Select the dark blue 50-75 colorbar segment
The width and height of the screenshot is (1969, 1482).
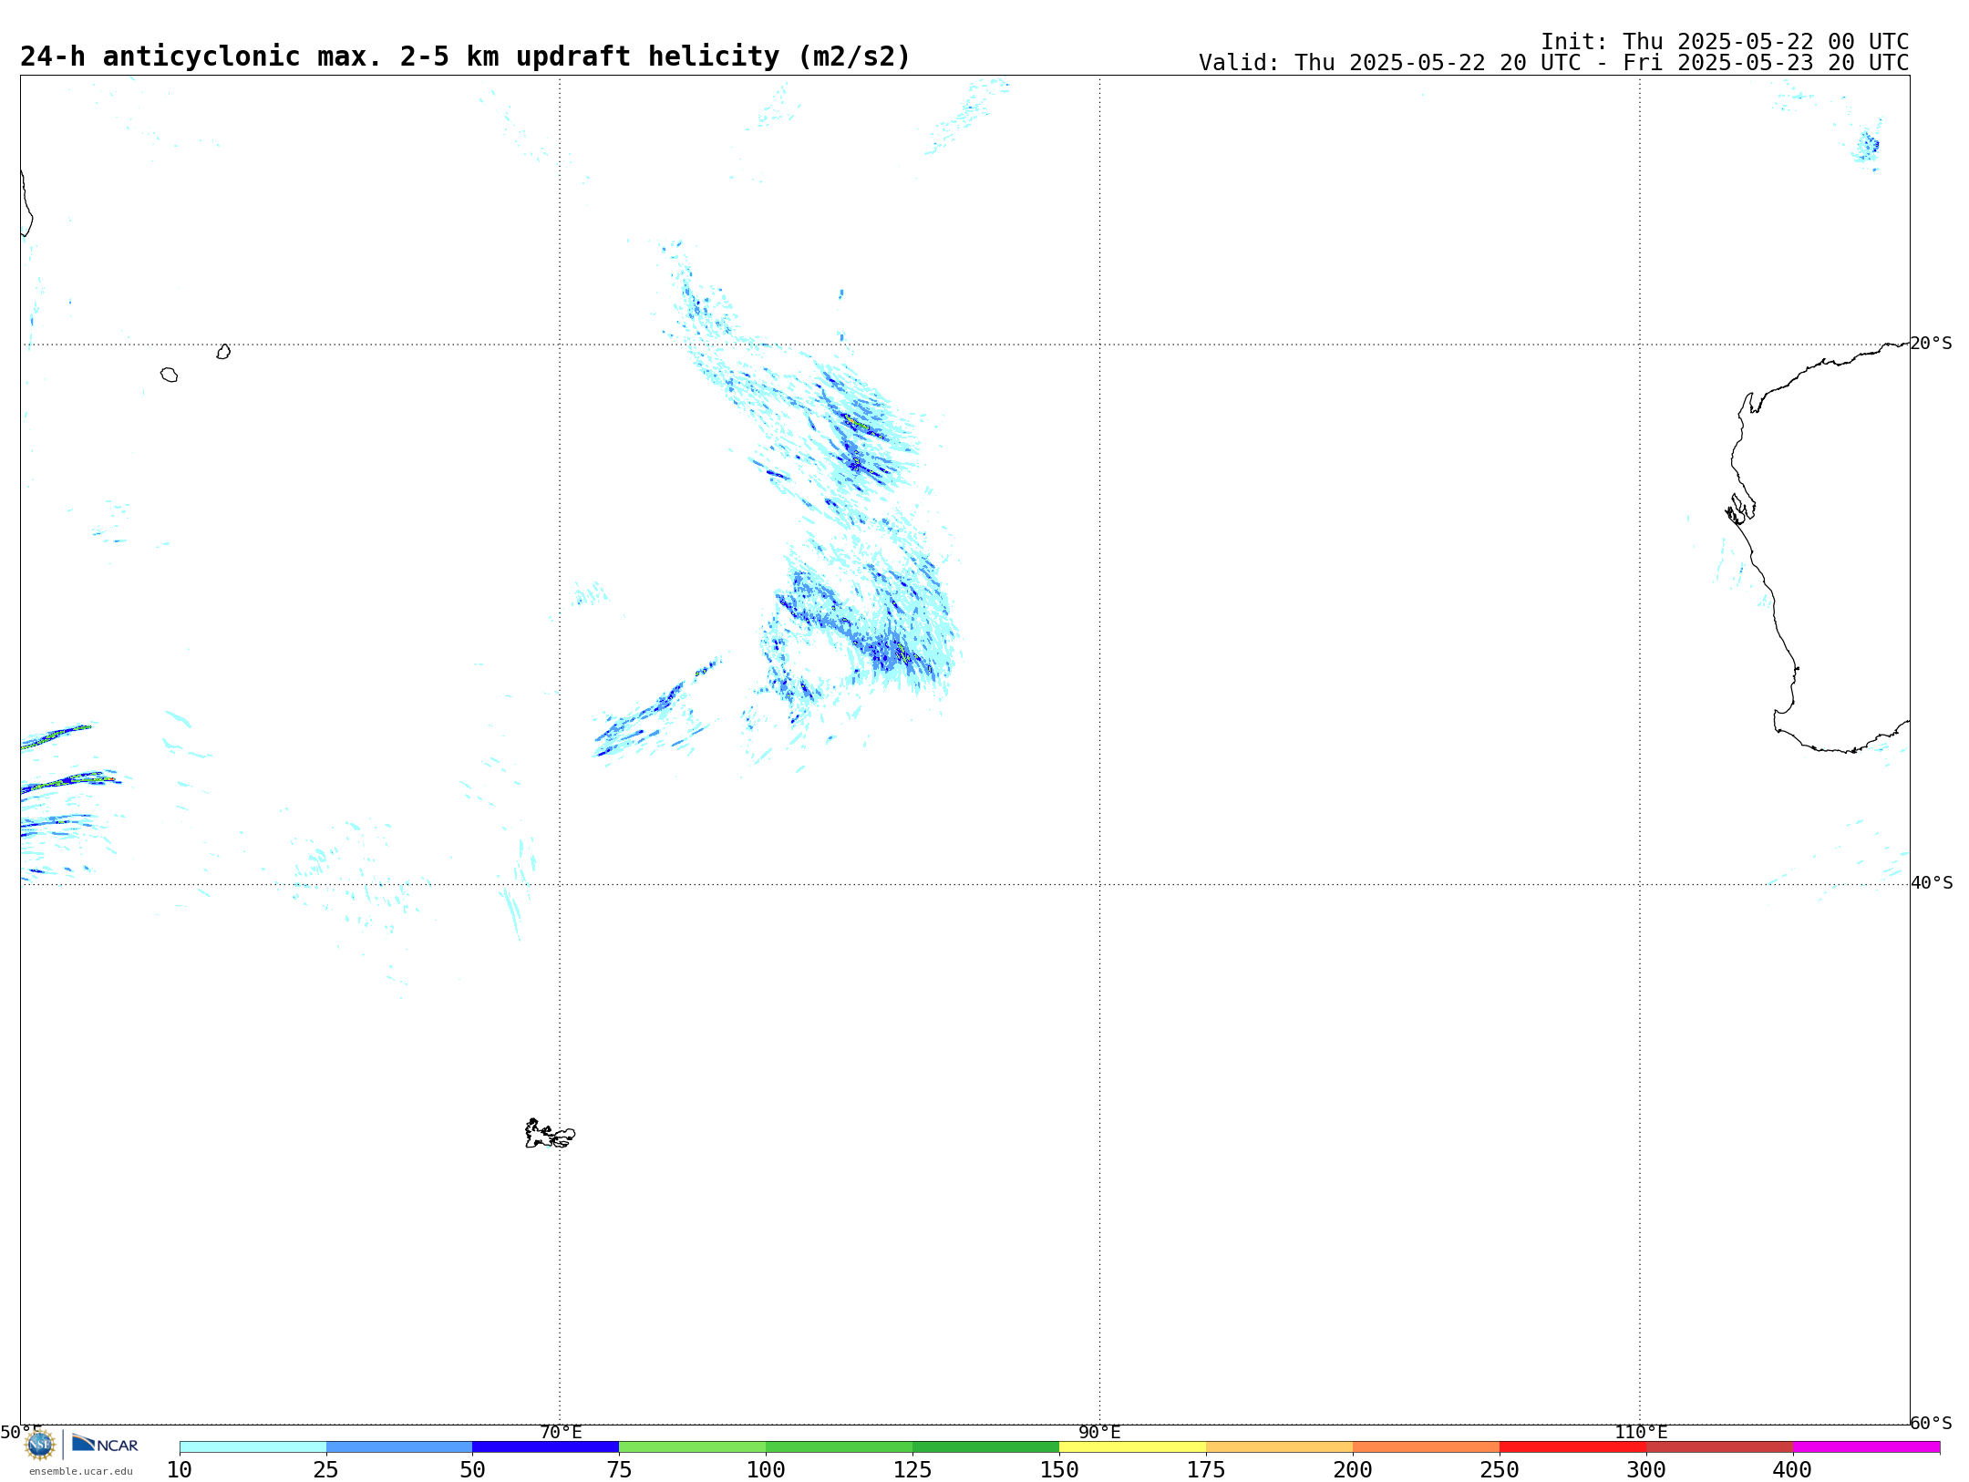(546, 1447)
